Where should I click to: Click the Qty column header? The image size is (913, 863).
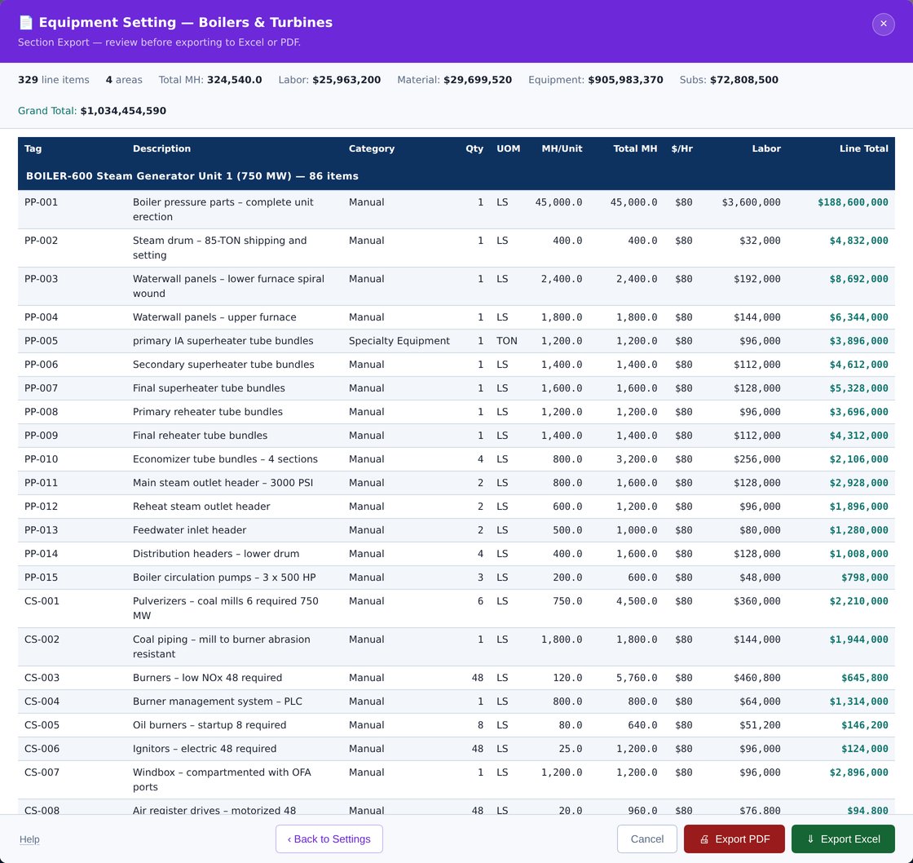coord(474,148)
